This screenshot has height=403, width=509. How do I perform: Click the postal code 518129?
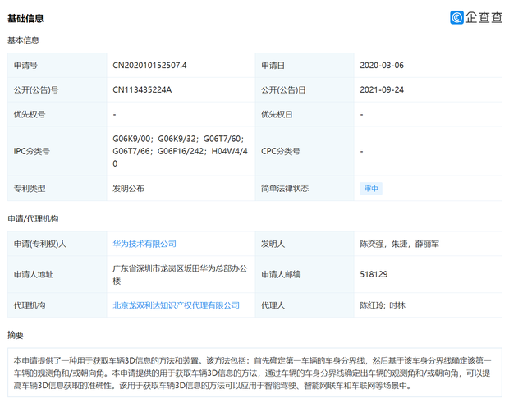click(x=374, y=274)
